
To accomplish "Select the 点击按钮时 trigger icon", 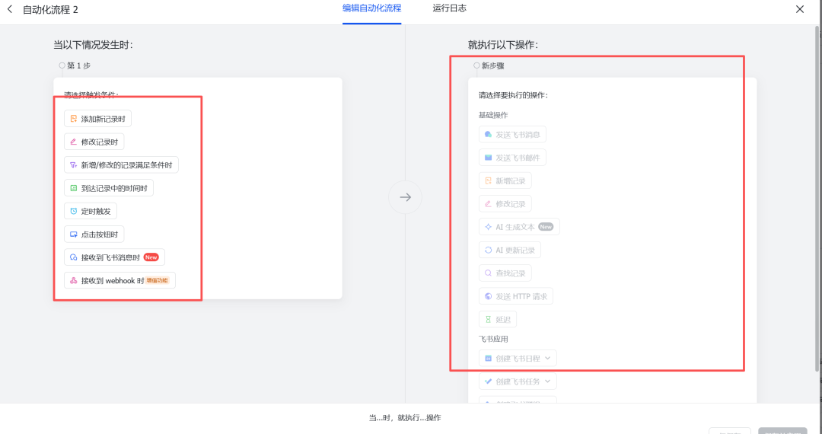I will (74, 235).
